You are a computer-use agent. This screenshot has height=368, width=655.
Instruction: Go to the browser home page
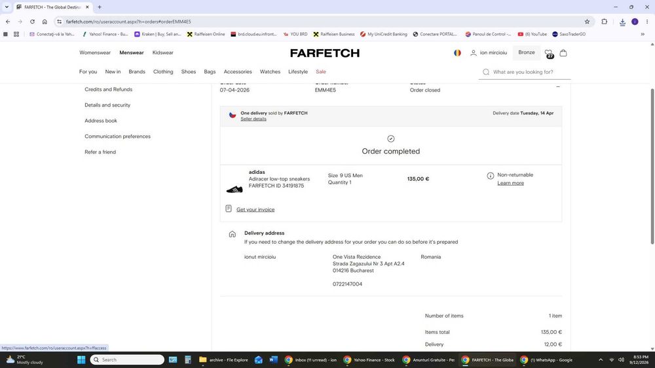(x=45, y=22)
